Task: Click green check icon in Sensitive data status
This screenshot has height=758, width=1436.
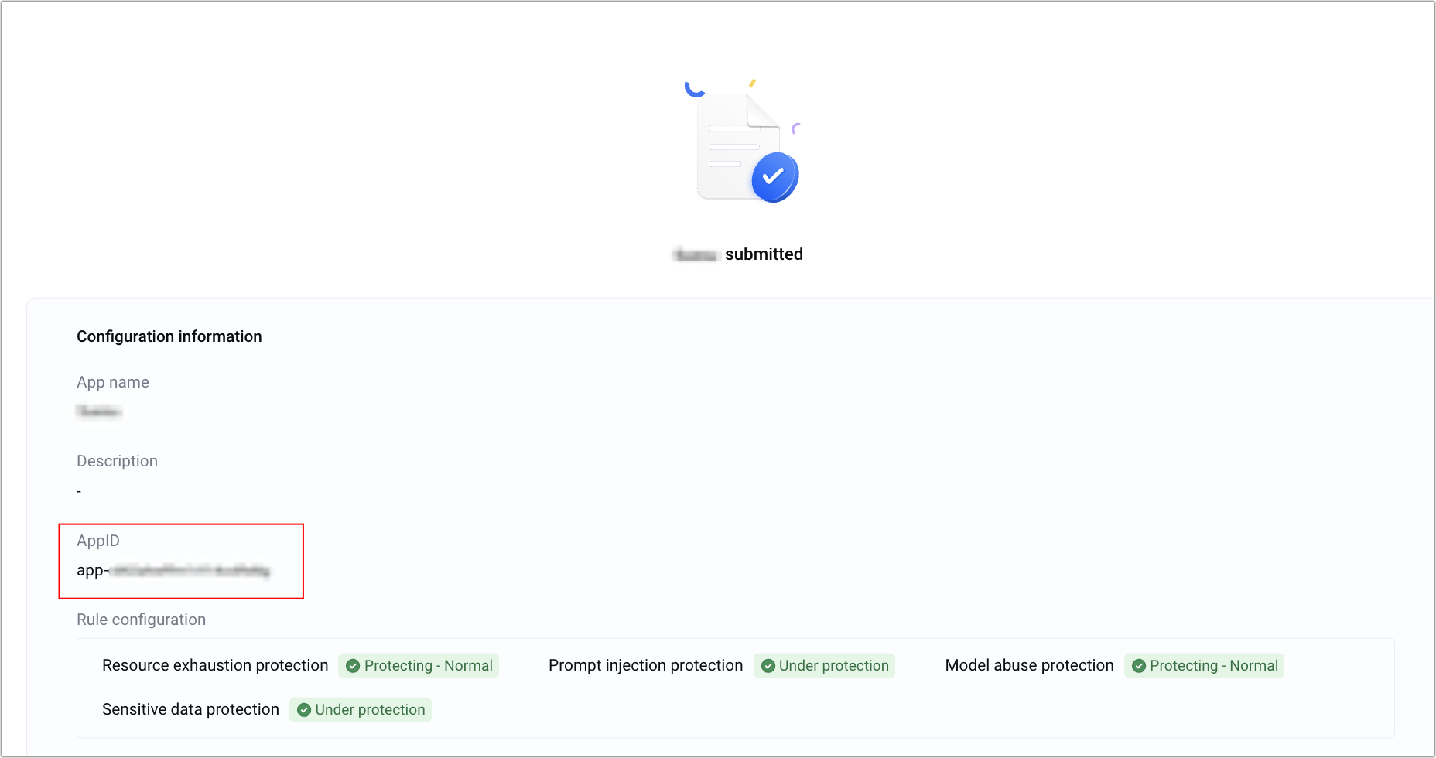Action: pyautogui.click(x=304, y=710)
